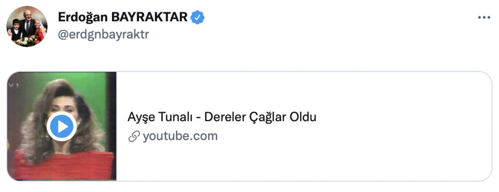
Task: Open the tweet's more options menu
Action: 484,18
